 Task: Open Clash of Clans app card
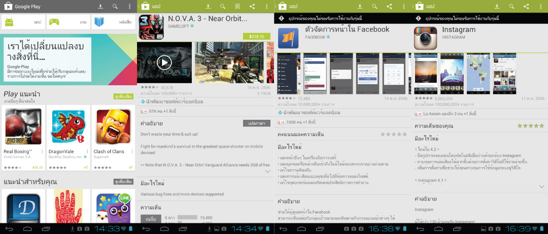click(x=113, y=138)
